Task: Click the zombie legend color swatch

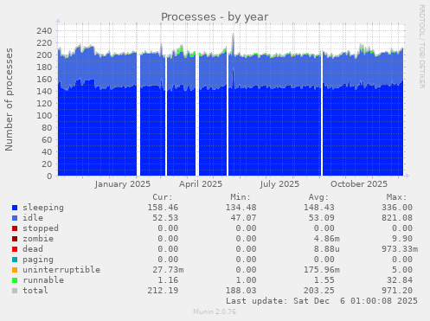Action: [x=15, y=239]
